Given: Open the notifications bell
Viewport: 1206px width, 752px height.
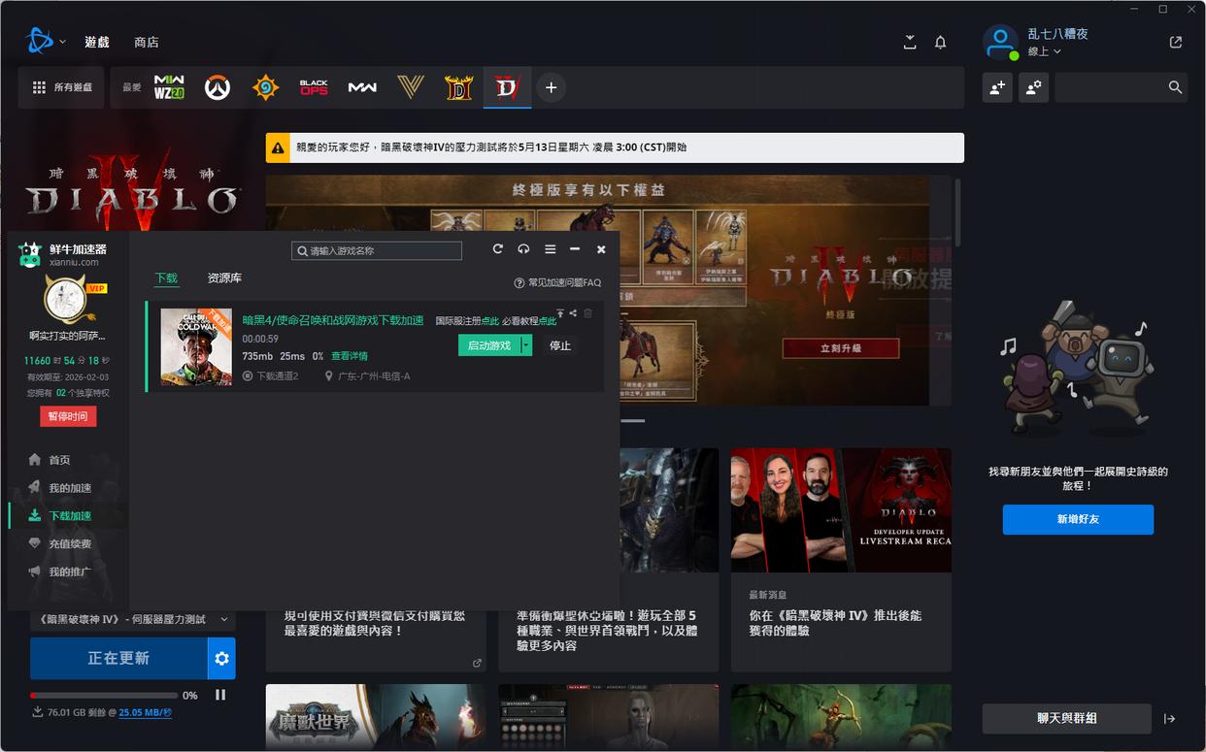Looking at the screenshot, I should (940, 42).
